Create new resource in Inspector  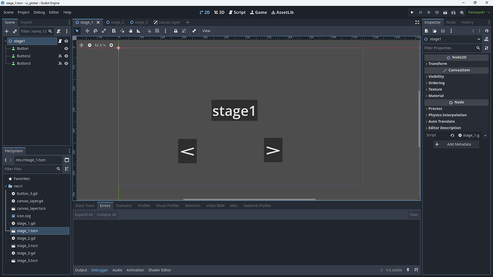(x=426, y=31)
